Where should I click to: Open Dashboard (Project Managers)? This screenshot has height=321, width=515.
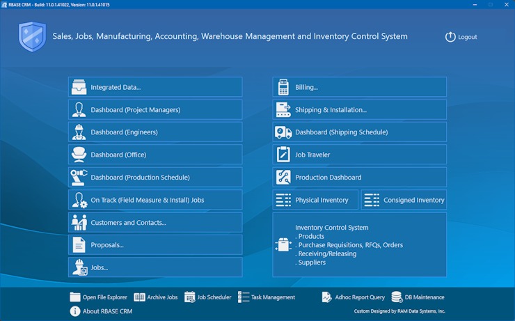(x=155, y=110)
